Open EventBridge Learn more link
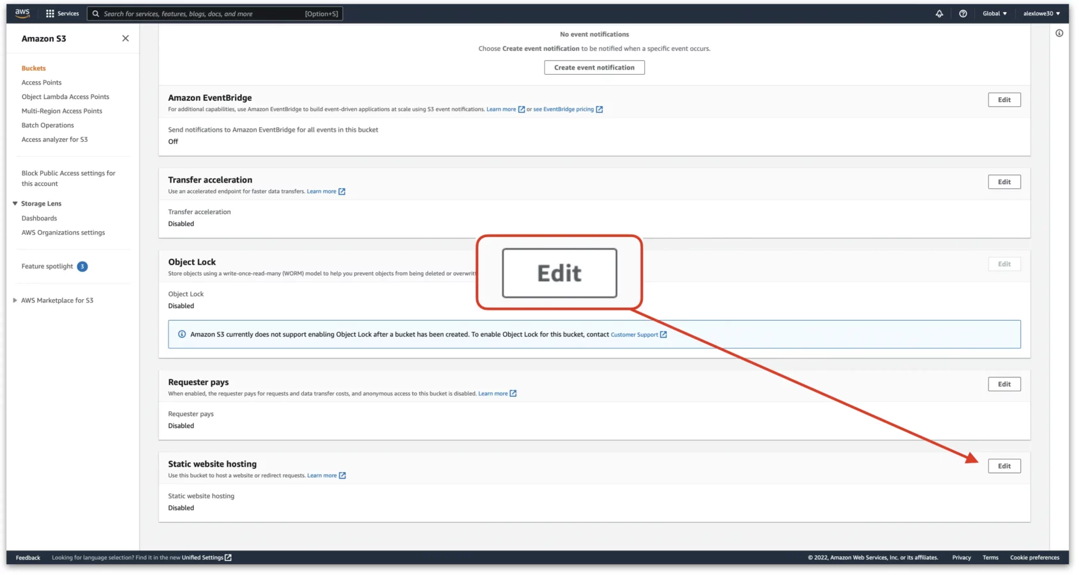The width and height of the screenshot is (1079, 575). click(x=501, y=109)
